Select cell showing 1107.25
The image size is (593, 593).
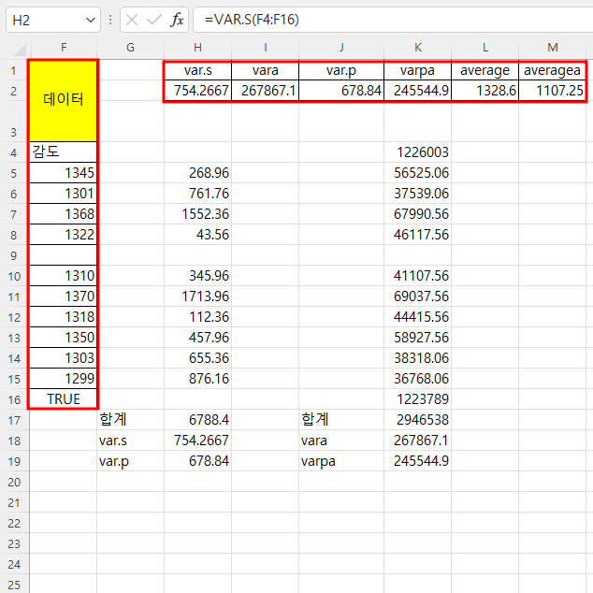pyautogui.click(x=552, y=91)
